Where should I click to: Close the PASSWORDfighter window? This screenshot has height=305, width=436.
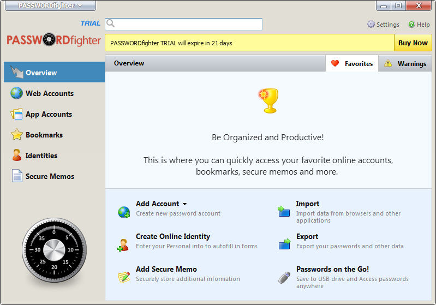pos(419,5)
